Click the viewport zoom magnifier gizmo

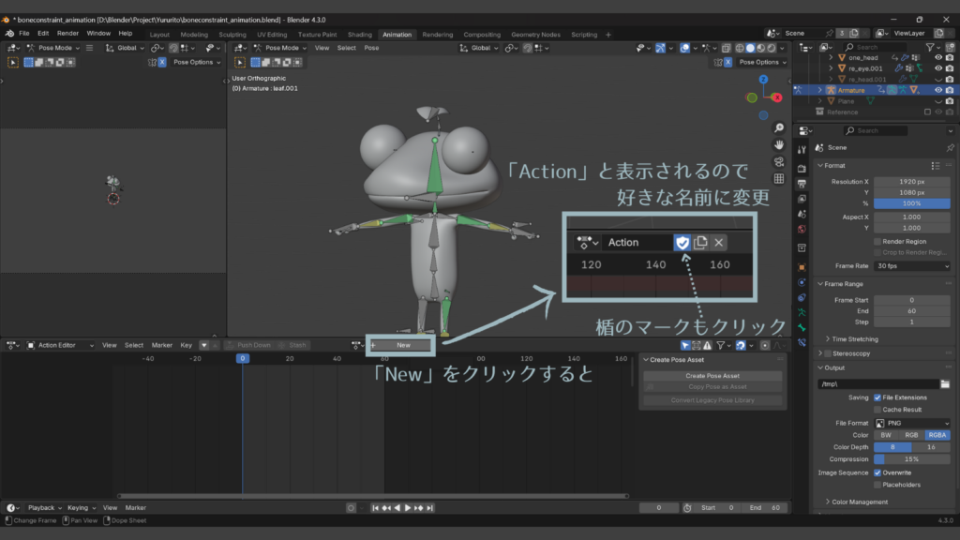779,127
